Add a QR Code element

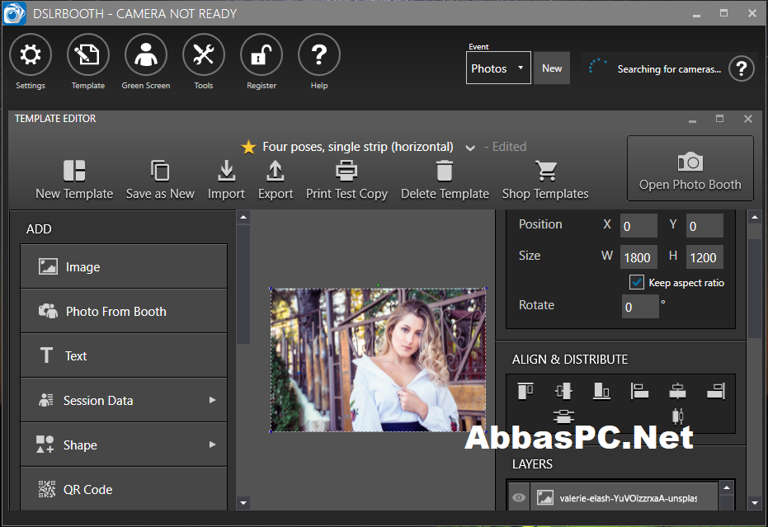coord(124,488)
